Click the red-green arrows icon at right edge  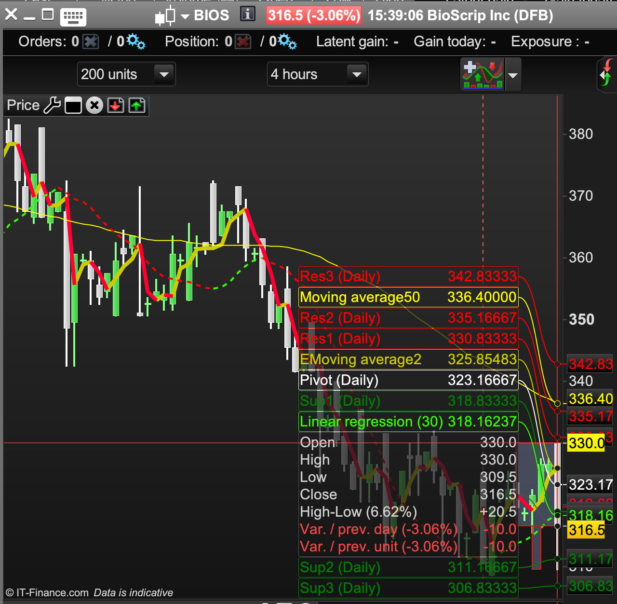(x=606, y=74)
